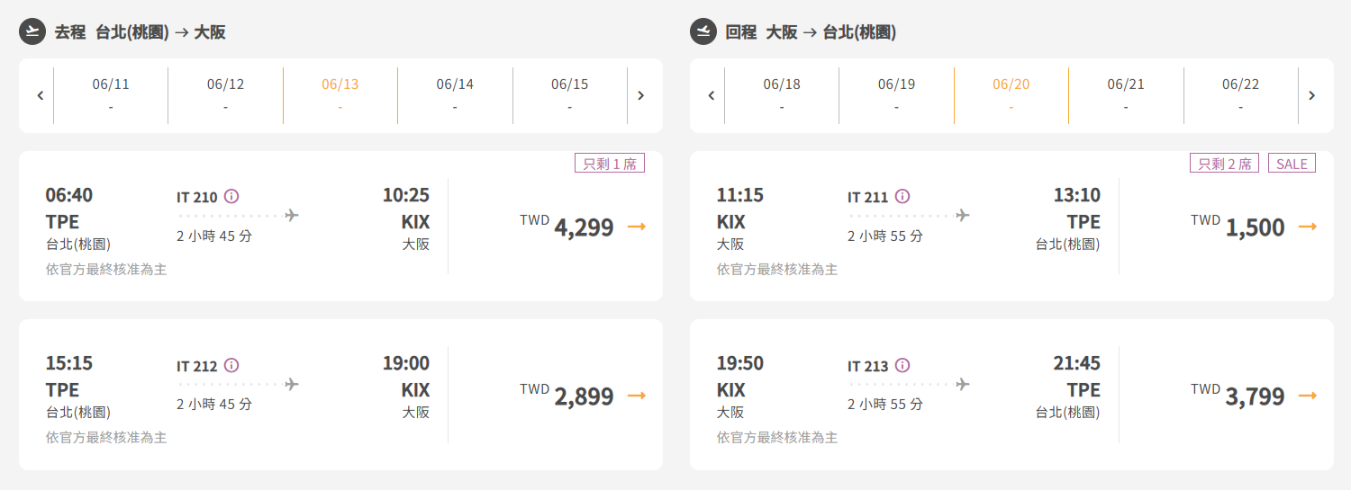Viewport: 1351px width, 490px height.
Task: Open info icon for flight IT 213
Action: click(x=902, y=365)
